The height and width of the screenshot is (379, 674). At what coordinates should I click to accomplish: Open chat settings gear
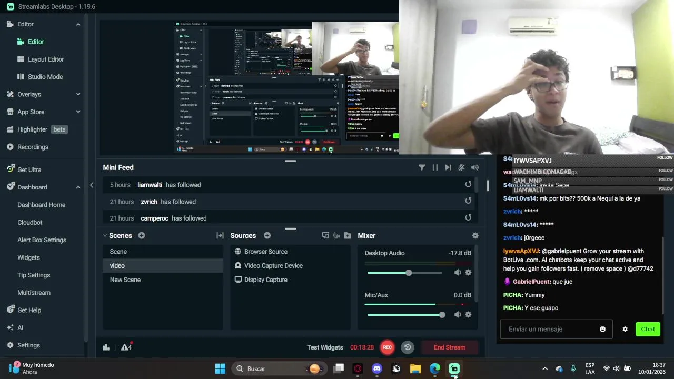625,329
